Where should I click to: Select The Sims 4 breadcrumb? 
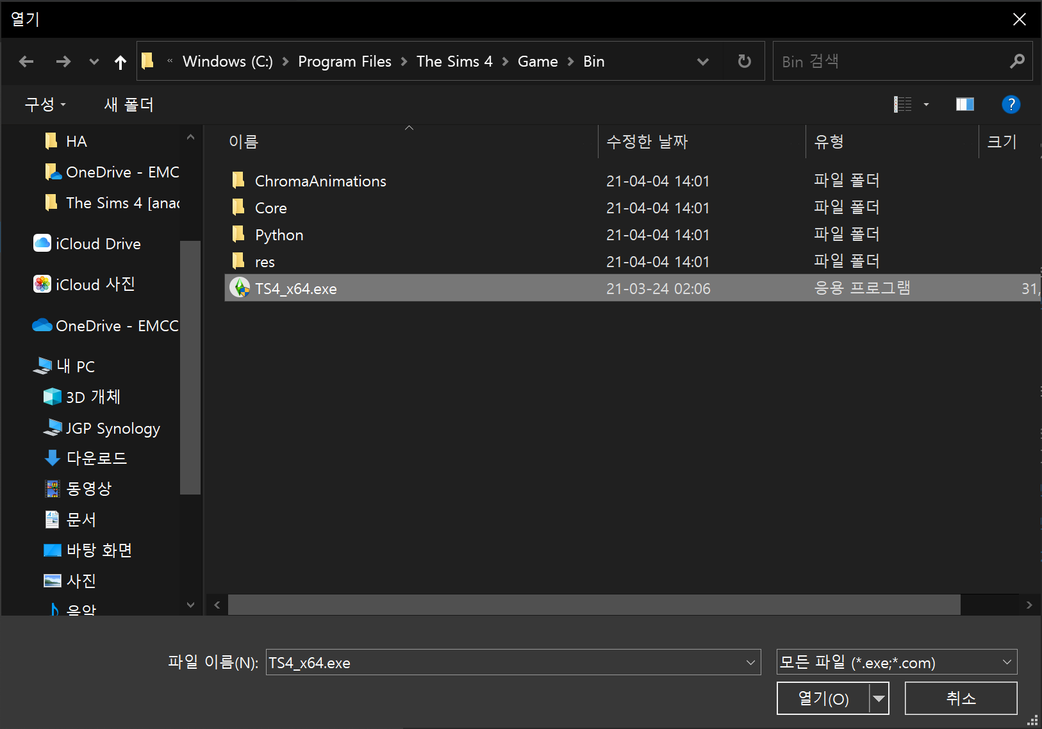454,61
